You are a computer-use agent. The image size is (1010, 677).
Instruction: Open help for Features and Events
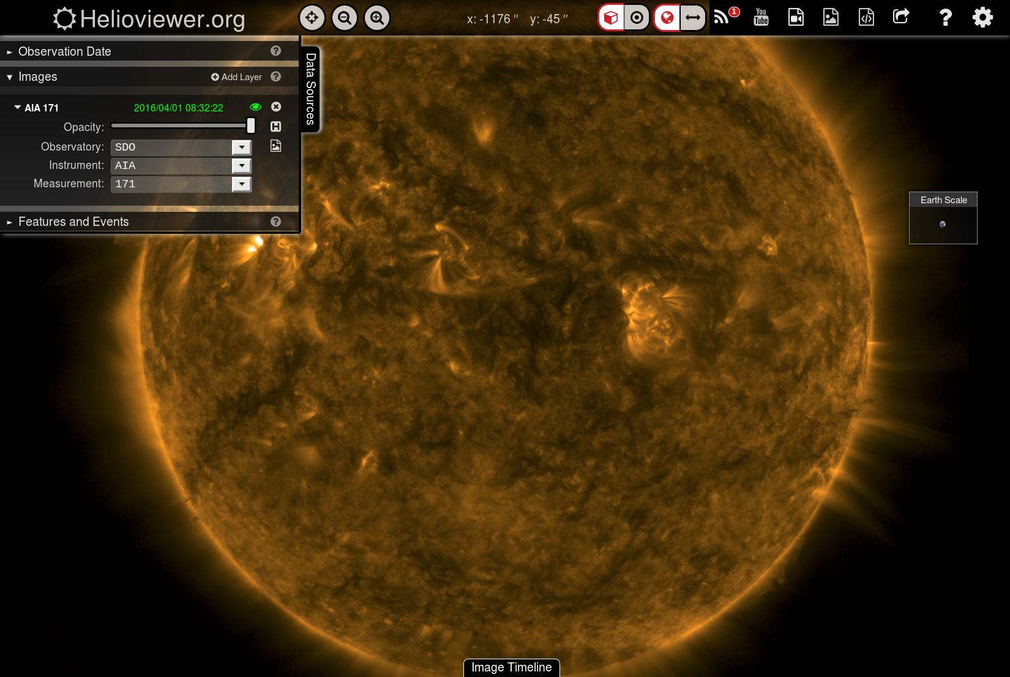tap(276, 222)
